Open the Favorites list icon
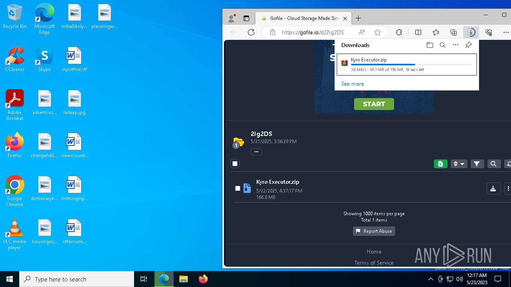This screenshot has width=511, height=287. click(436, 32)
